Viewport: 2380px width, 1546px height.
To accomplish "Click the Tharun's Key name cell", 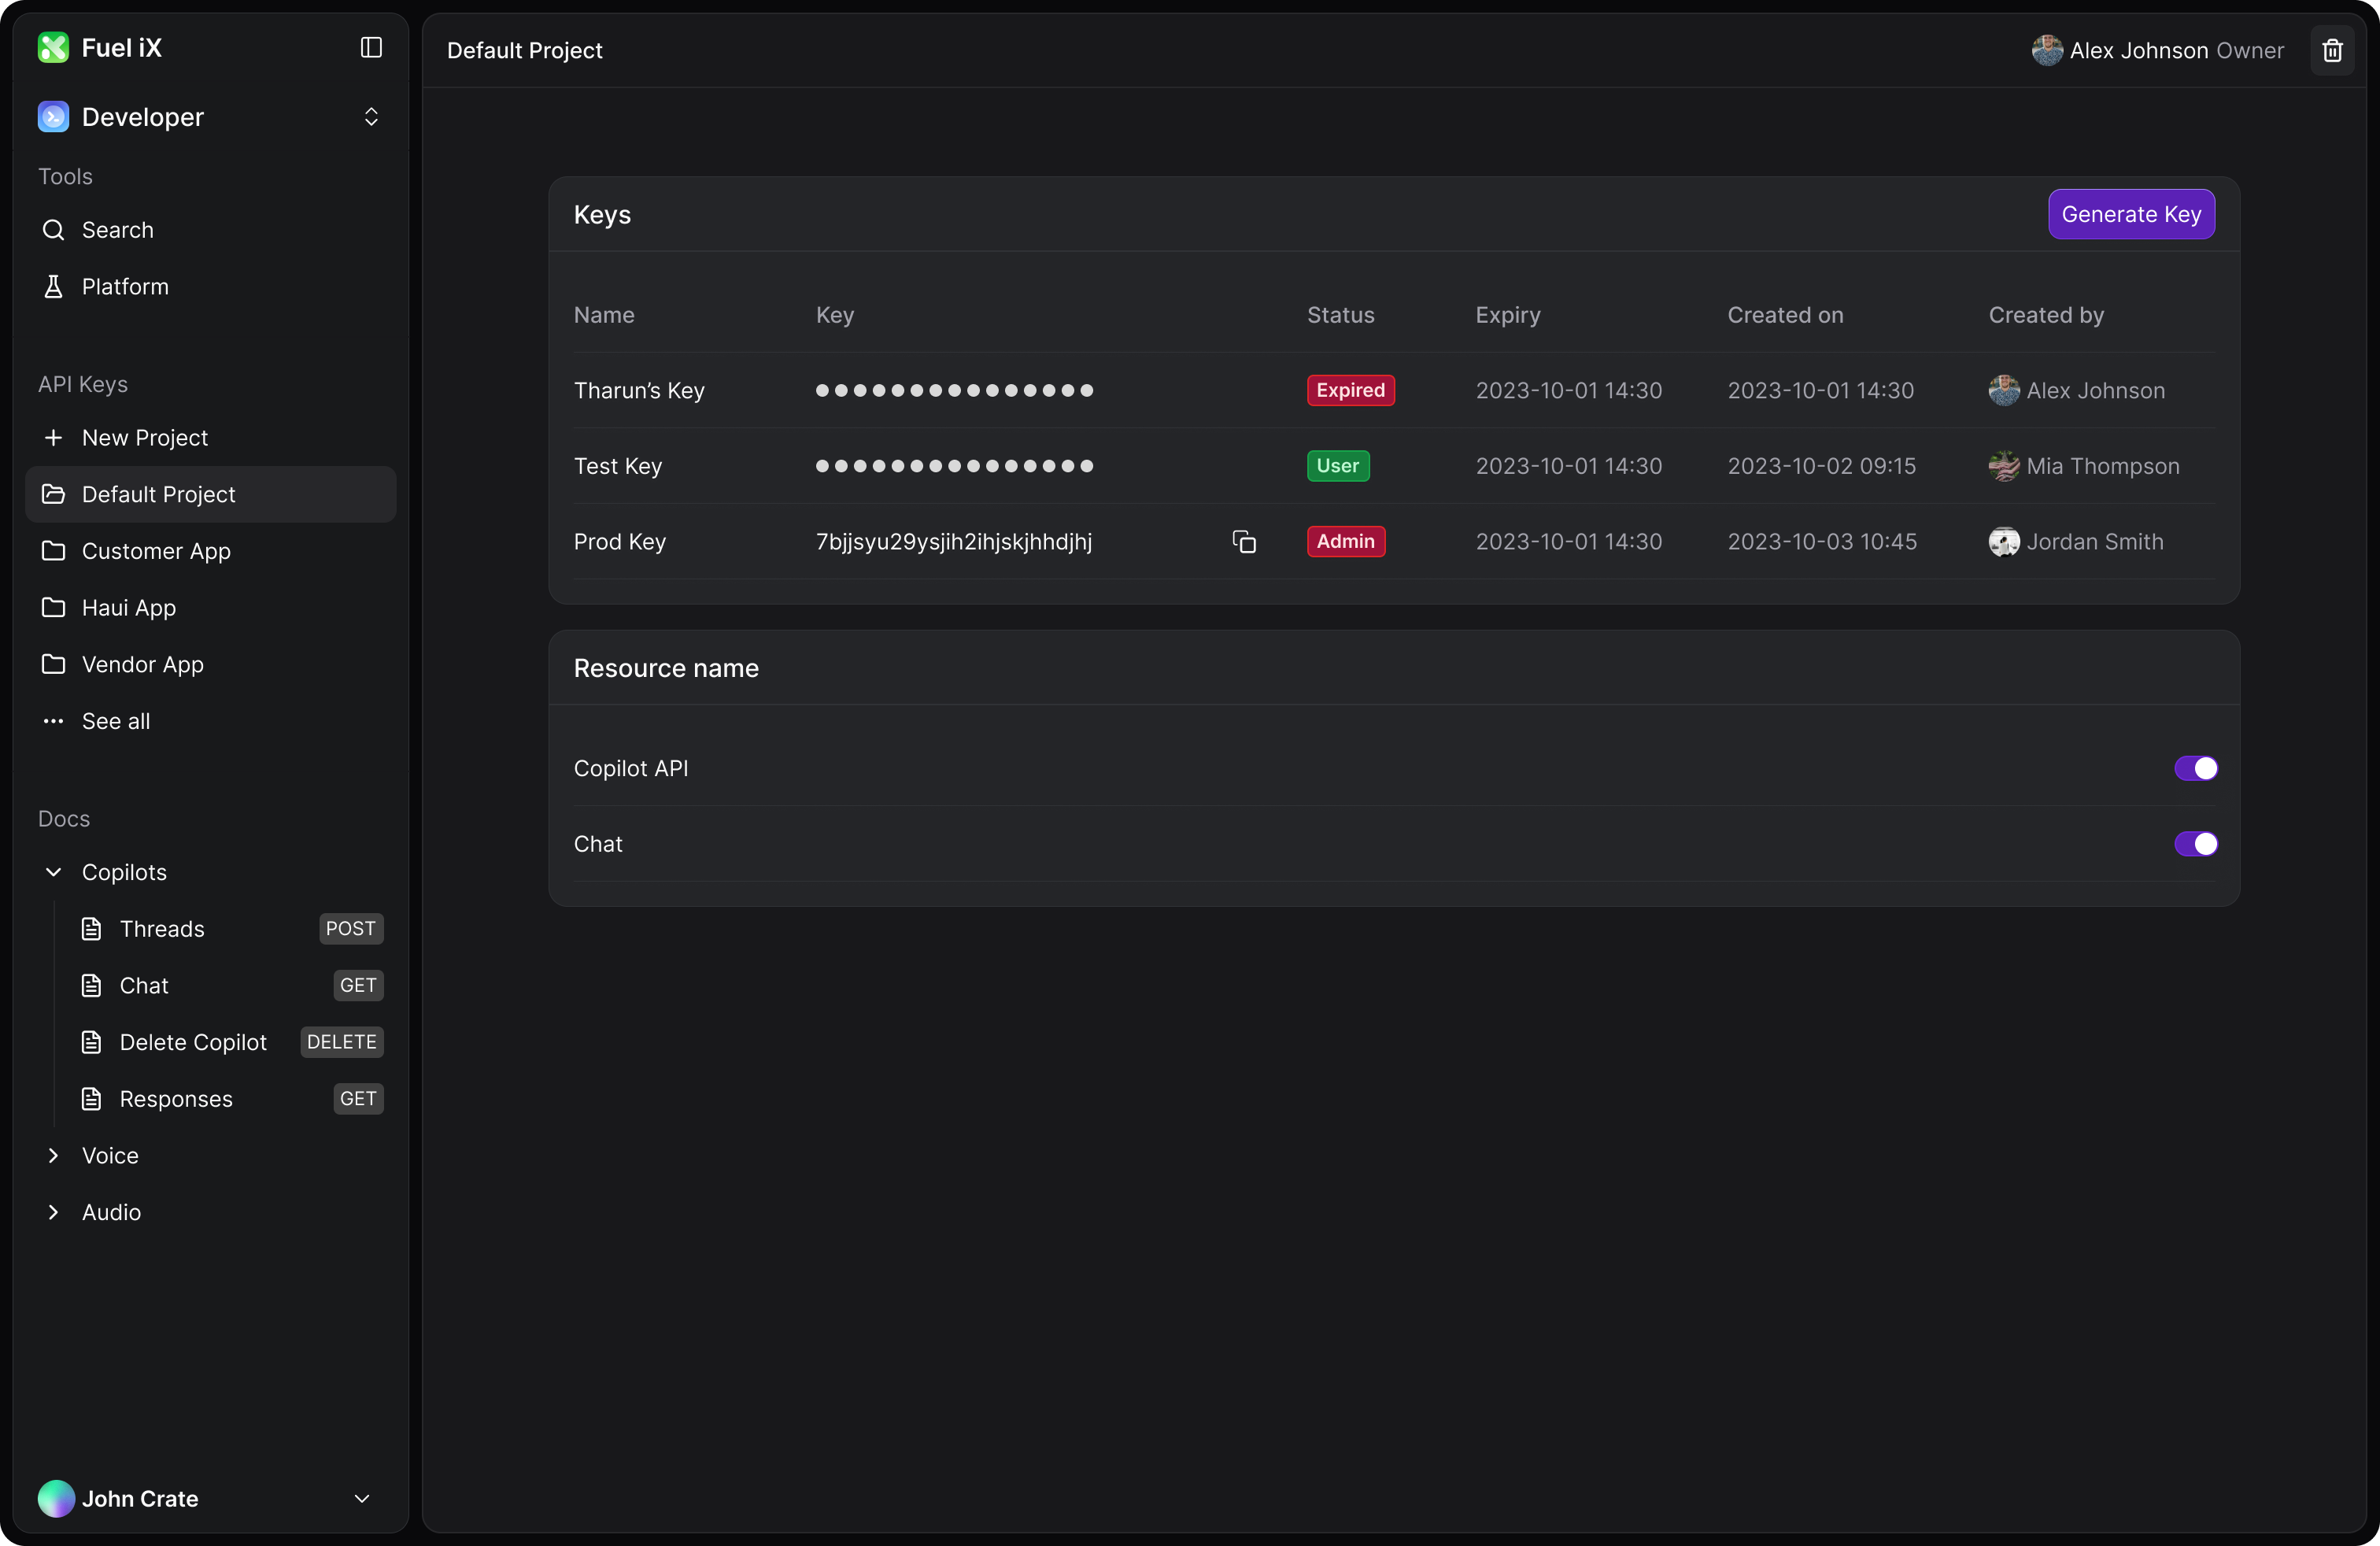I will click(639, 391).
